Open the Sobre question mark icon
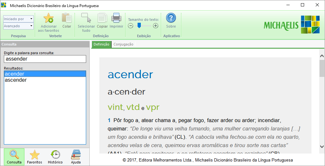 pos(171,18)
